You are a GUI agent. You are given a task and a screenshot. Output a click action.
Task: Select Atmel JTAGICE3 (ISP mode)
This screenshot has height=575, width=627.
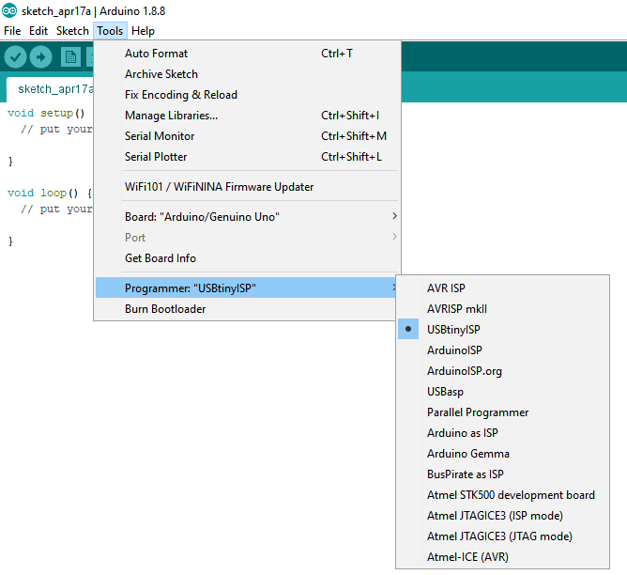503,516
